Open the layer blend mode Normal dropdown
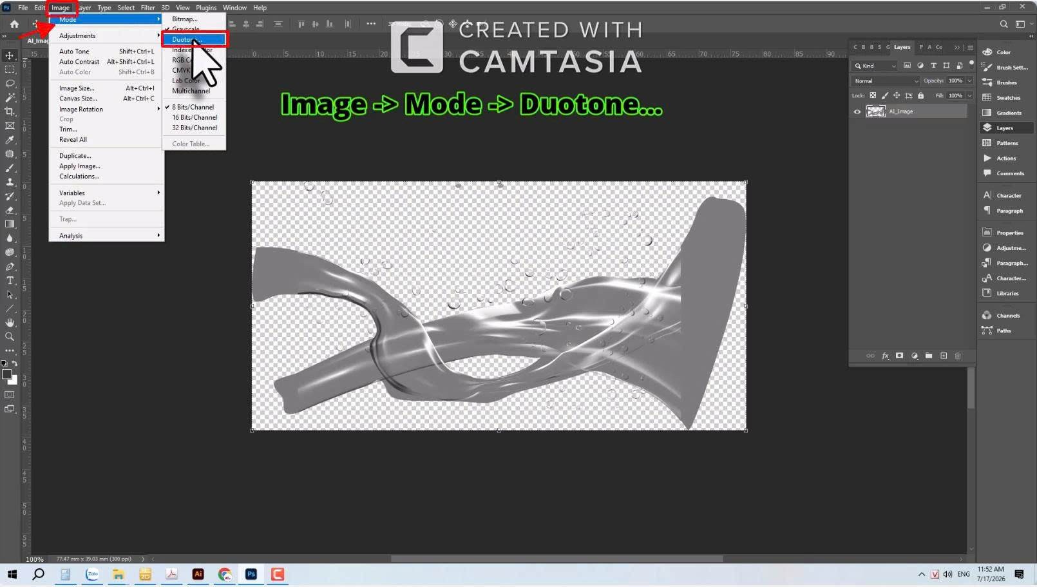This screenshot has width=1037, height=587. click(x=886, y=81)
